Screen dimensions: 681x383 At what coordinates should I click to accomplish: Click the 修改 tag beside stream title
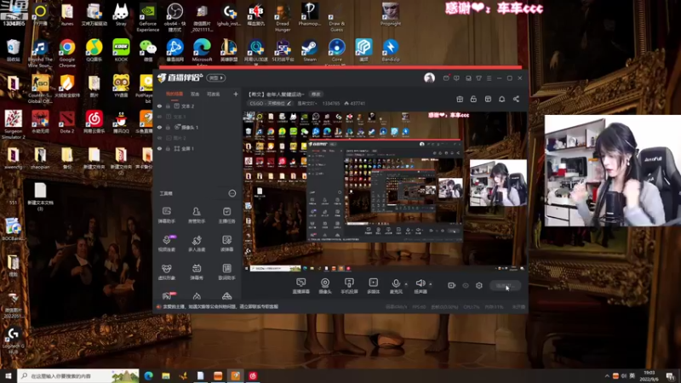click(316, 94)
